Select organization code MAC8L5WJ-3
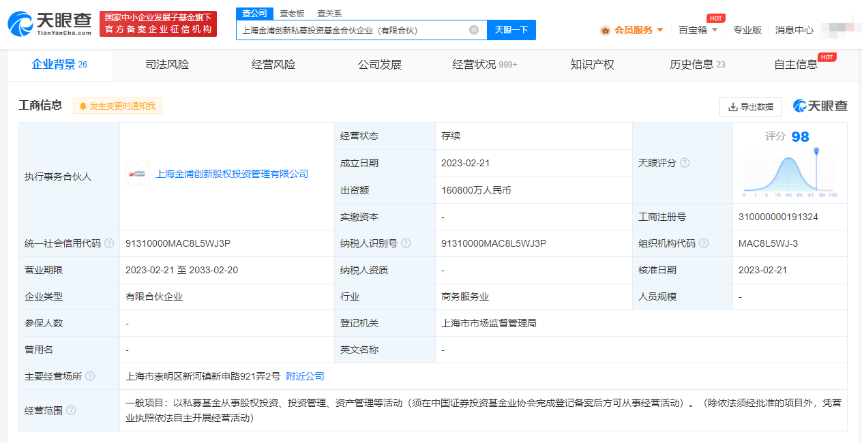 click(x=768, y=243)
